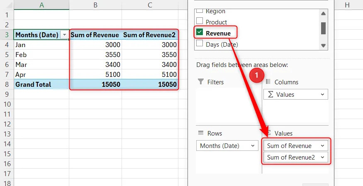
Task: Click the Rows area icon
Action: point(201,133)
